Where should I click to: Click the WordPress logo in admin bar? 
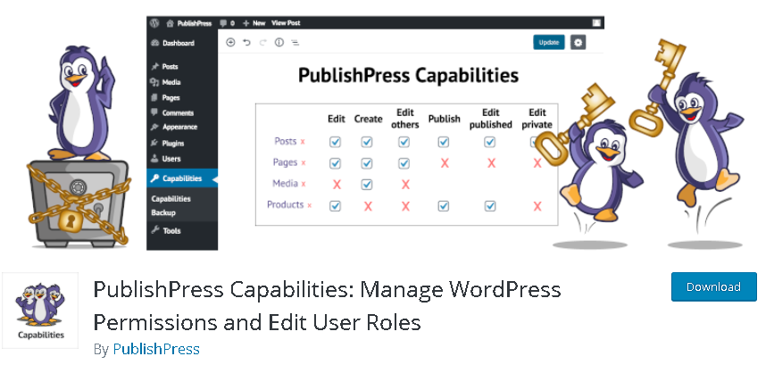pos(154,22)
